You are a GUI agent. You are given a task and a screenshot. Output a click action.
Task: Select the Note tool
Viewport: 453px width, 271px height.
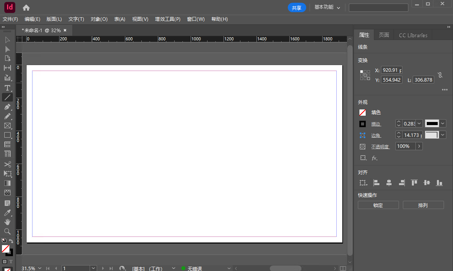pos(7,203)
